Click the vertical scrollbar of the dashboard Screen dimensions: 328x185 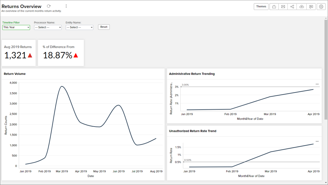[x=326, y=69]
